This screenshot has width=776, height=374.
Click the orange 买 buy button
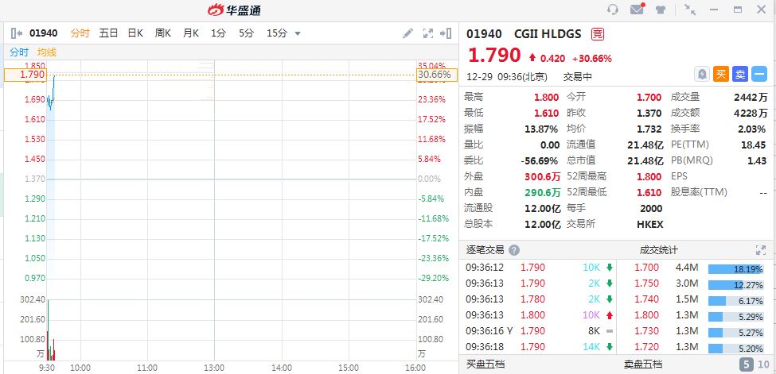pos(721,74)
